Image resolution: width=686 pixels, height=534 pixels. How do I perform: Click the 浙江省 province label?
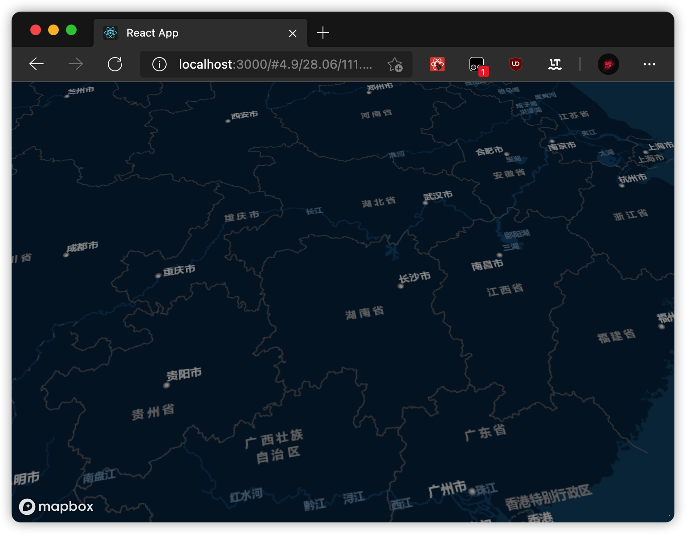click(x=630, y=215)
